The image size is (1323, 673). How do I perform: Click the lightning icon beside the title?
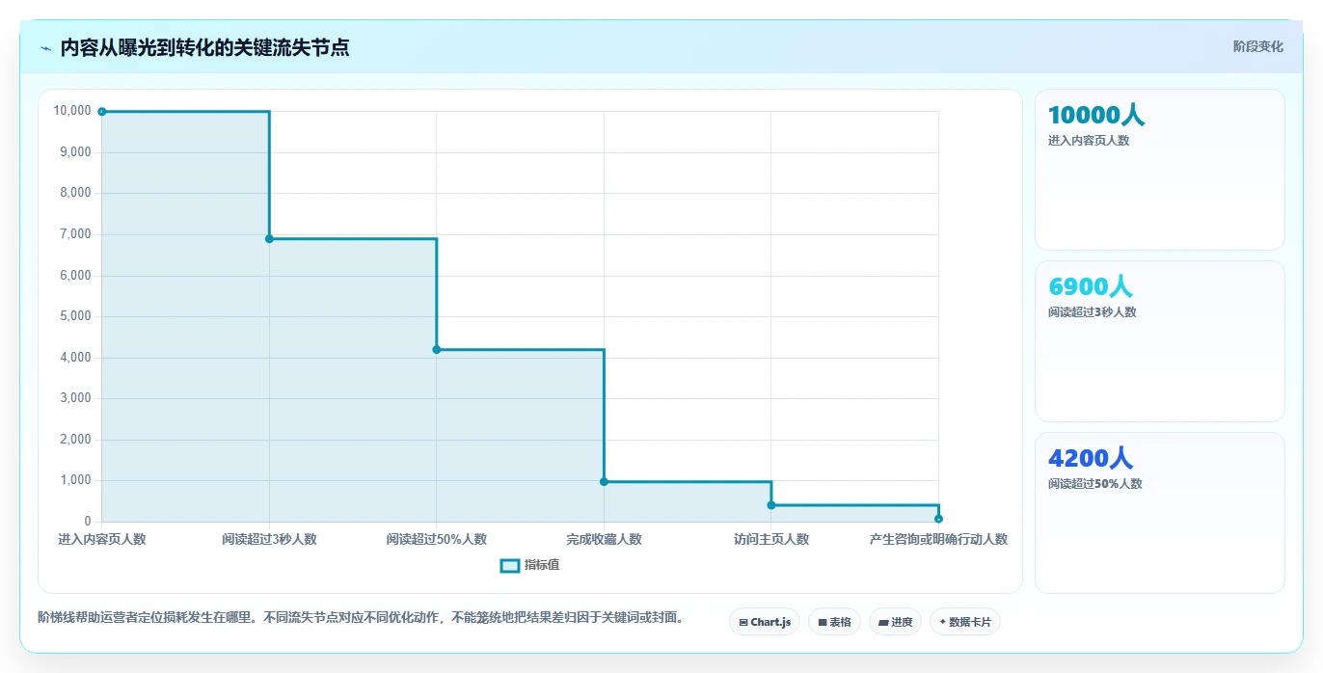point(45,48)
